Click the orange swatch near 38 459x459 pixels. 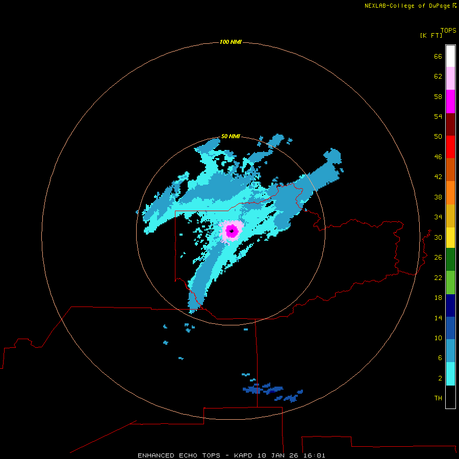point(450,193)
